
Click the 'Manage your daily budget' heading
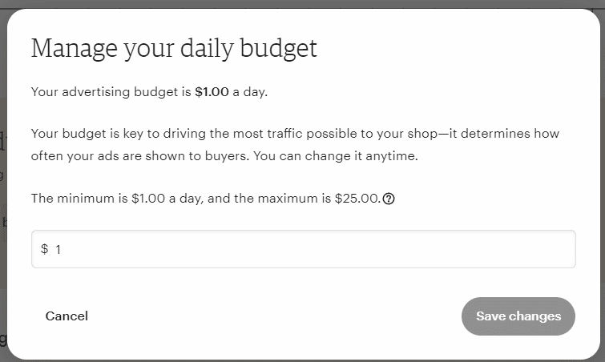coord(174,49)
